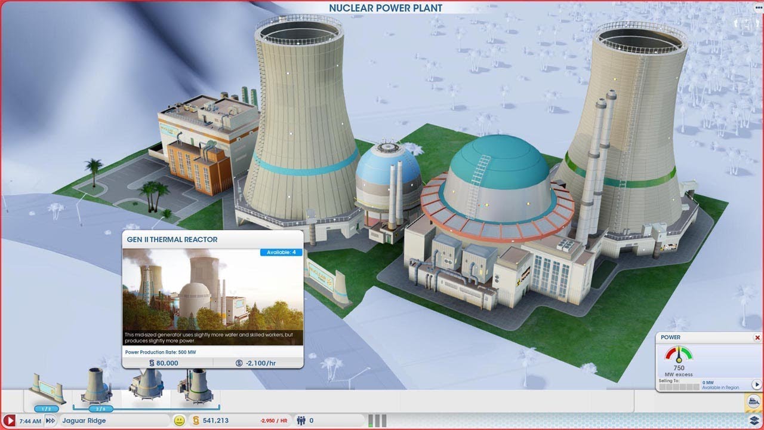Click the population count 0
Screen dimensions: 764x430
[311, 420]
